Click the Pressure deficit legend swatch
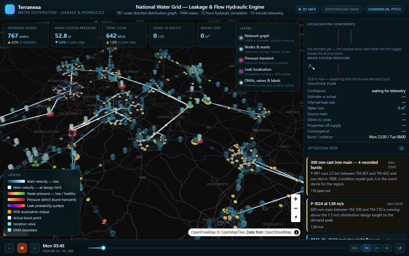Image resolution: width=409 pixels, height=256 pixels. point(16,200)
